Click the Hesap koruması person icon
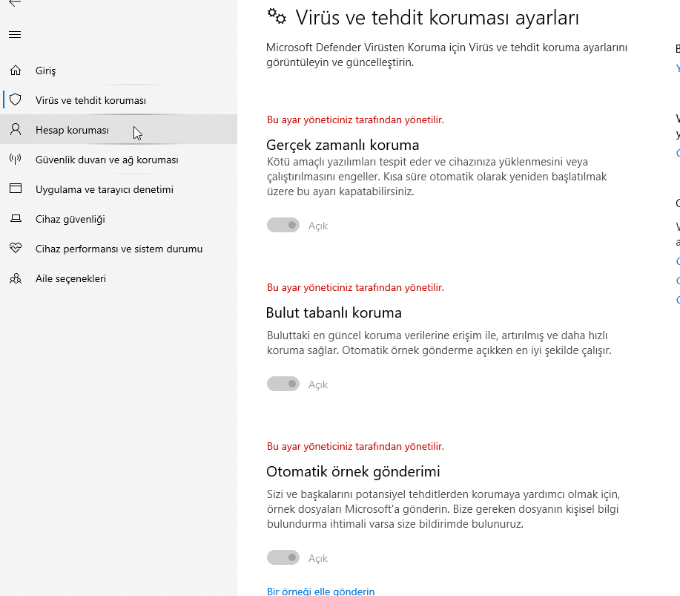Image resolution: width=680 pixels, height=596 pixels. point(16,129)
